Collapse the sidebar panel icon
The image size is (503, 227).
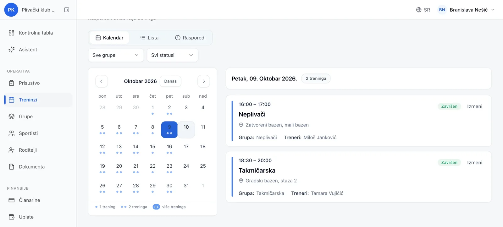[x=67, y=10]
